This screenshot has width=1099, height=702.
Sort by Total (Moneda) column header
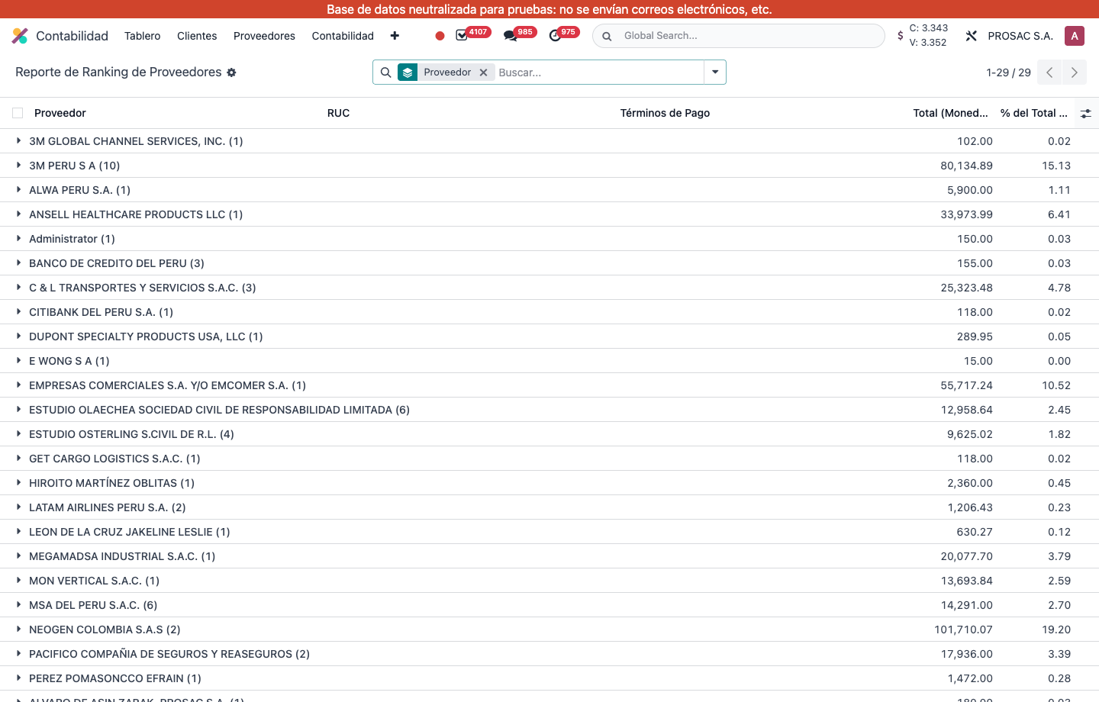(950, 113)
